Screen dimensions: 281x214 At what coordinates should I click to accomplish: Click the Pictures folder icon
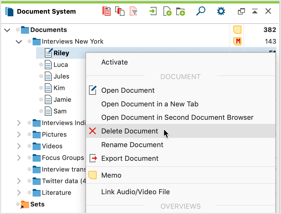click(x=37, y=135)
